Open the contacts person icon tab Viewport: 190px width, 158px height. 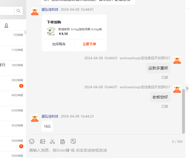coord(6,26)
